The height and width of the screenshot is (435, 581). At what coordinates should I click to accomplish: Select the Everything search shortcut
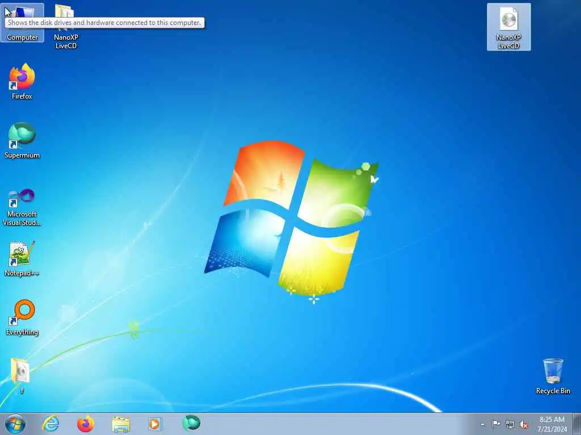(x=22, y=317)
